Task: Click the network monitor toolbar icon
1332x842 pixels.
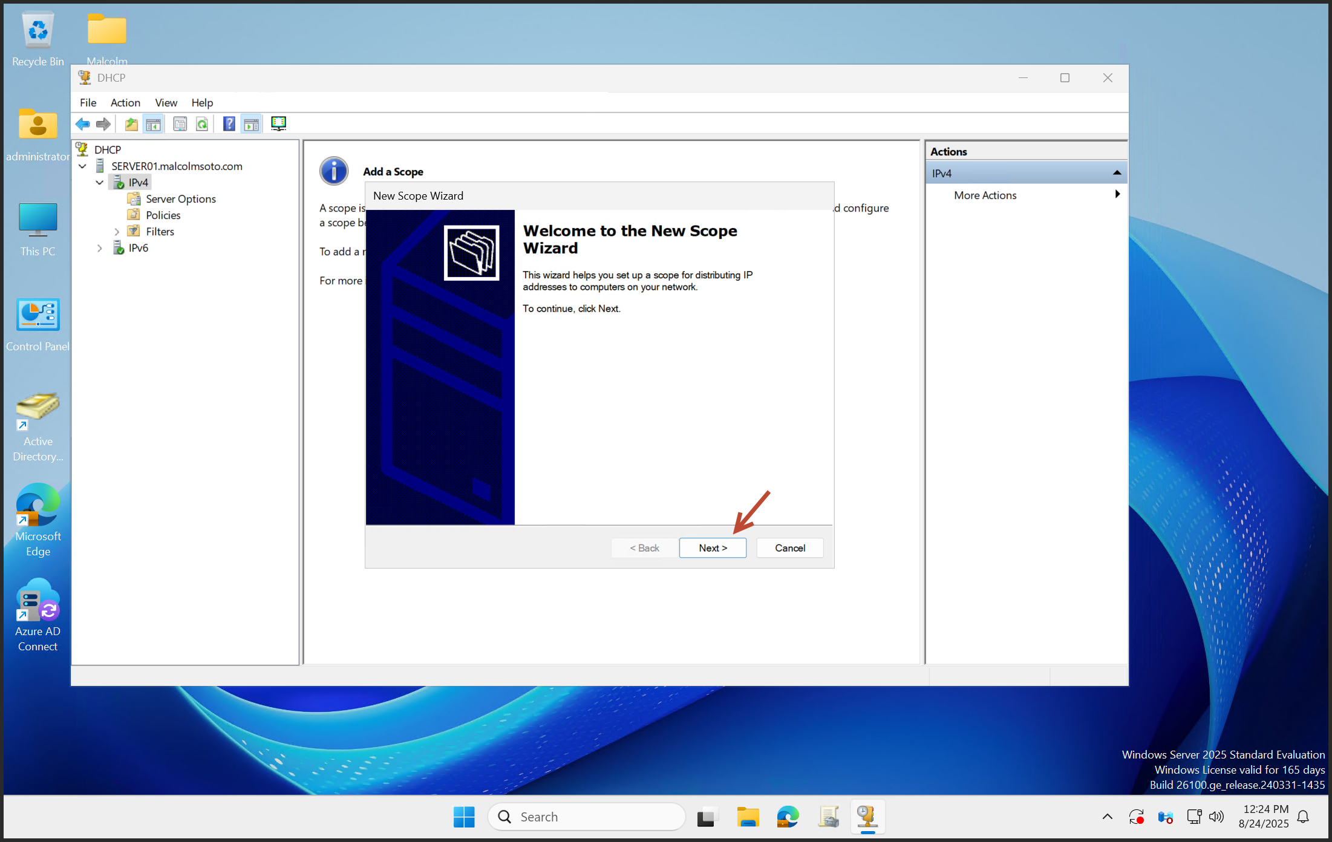Action: pyautogui.click(x=278, y=124)
